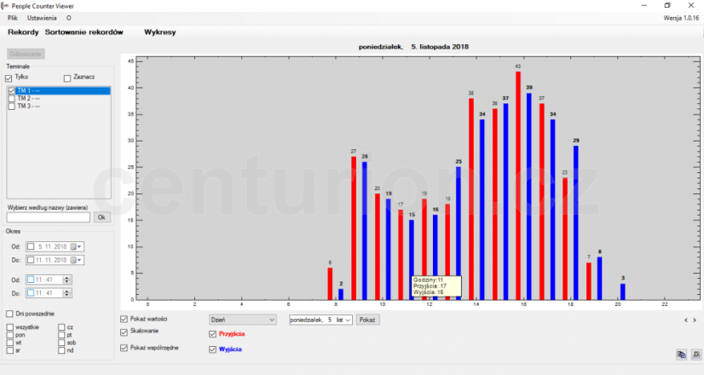This screenshot has height=375, width=704.
Task: Enable the Do date checkbox 11.11.2018
Action: pyautogui.click(x=31, y=260)
